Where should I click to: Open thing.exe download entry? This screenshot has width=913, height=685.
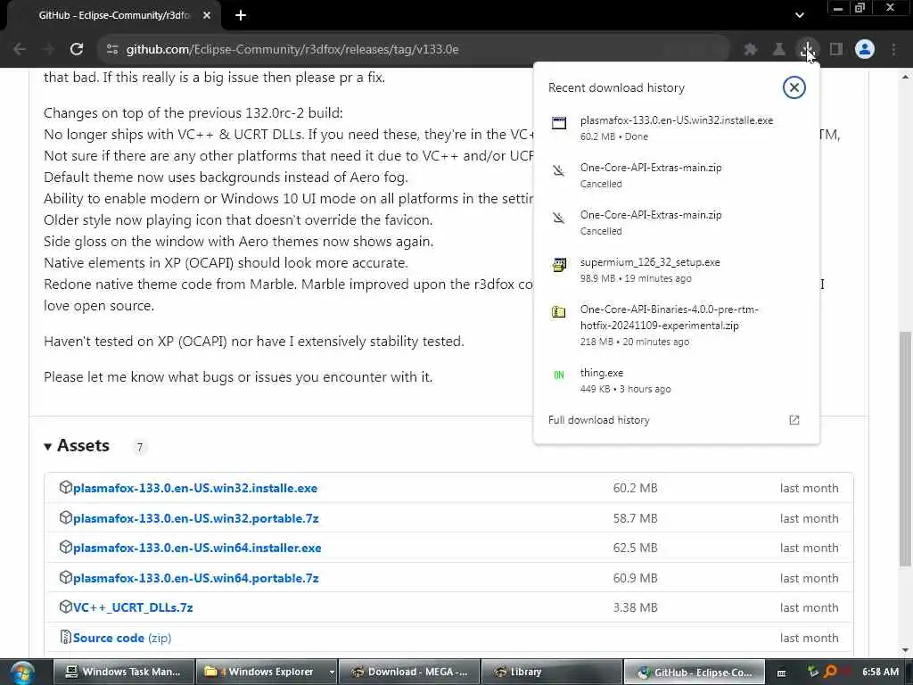676,380
